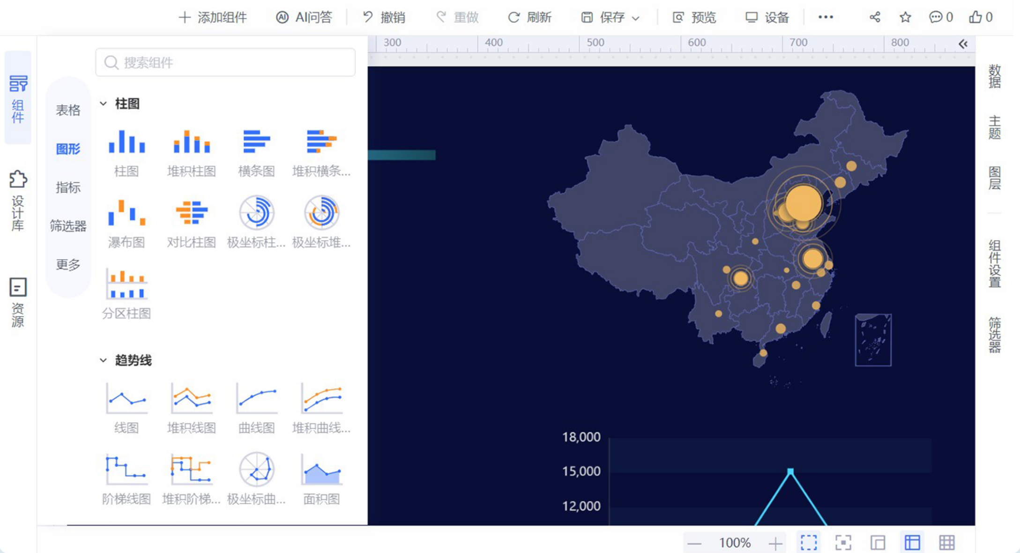Open the more options ellipsis menu
The height and width of the screenshot is (553, 1020).
(x=826, y=17)
